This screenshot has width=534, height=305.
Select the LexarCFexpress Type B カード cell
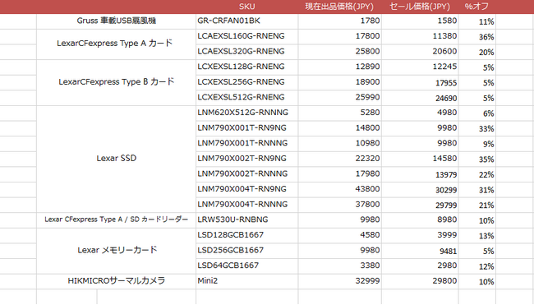(x=116, y=82)
